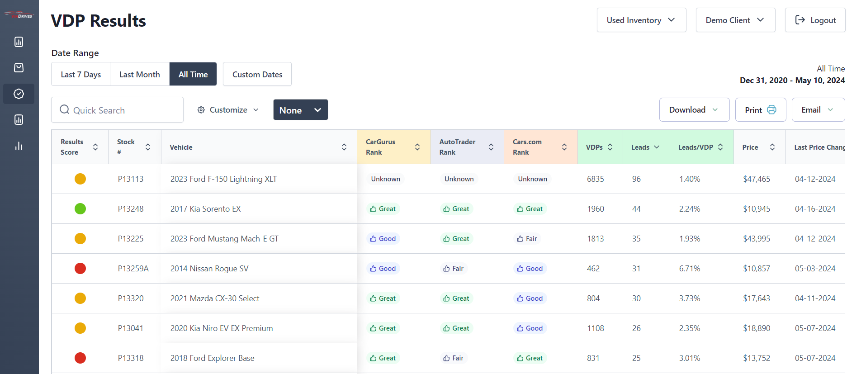Open the Demo Client dropdown

(735, 20)
